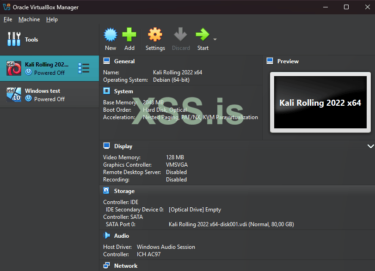
Task: Open Kali Rolling machine tools menu icon
Action: tap(84, 68)
